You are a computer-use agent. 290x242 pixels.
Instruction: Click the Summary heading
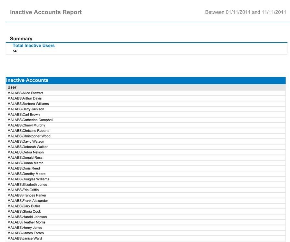(x=21, y=38)
